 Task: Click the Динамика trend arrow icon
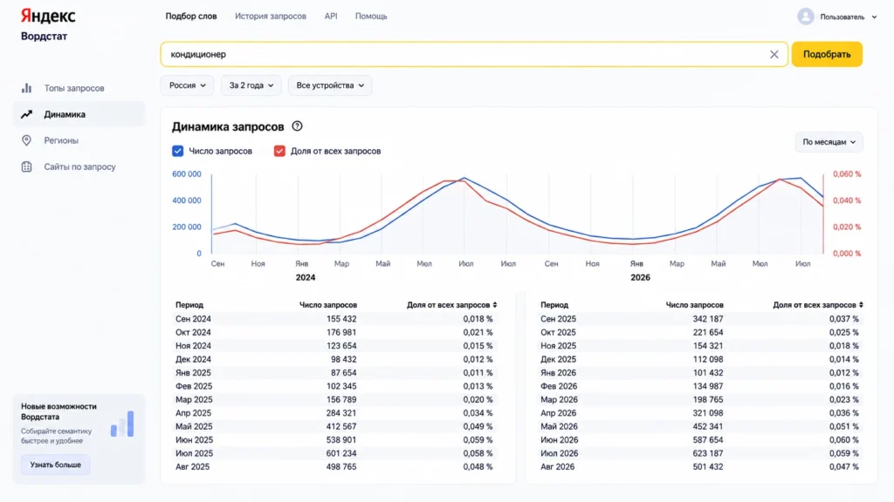tap(27, 114)
